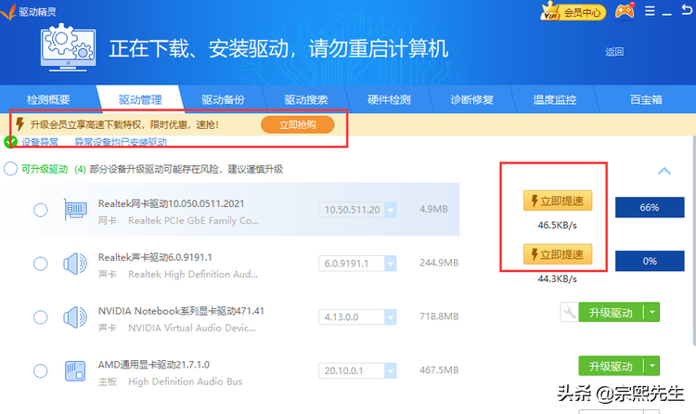Open the 温度监控 tab
This screenshot has height=414, width=696.
555,99
